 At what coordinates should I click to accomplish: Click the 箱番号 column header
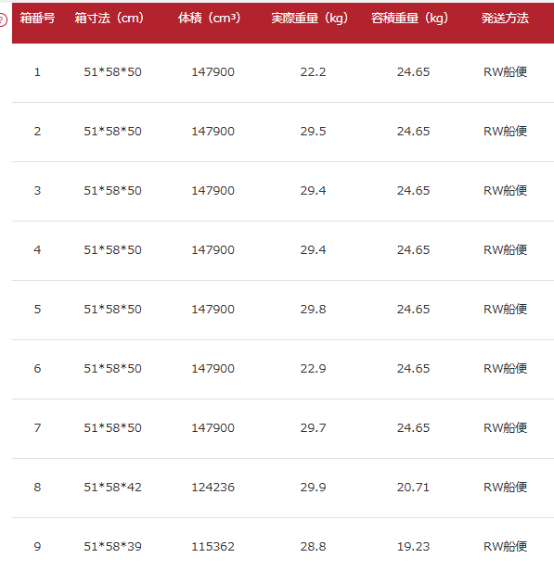coord(37,19)
